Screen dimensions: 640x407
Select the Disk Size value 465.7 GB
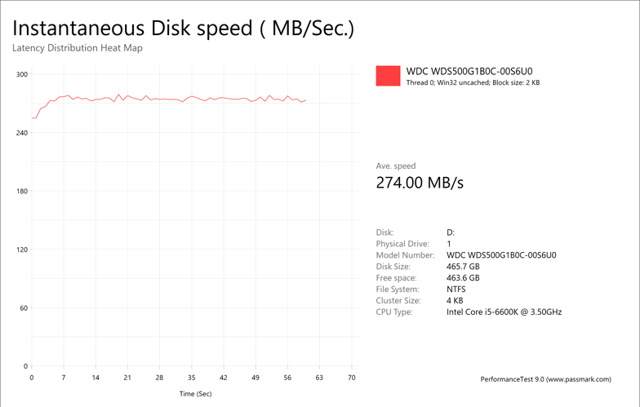463,267
